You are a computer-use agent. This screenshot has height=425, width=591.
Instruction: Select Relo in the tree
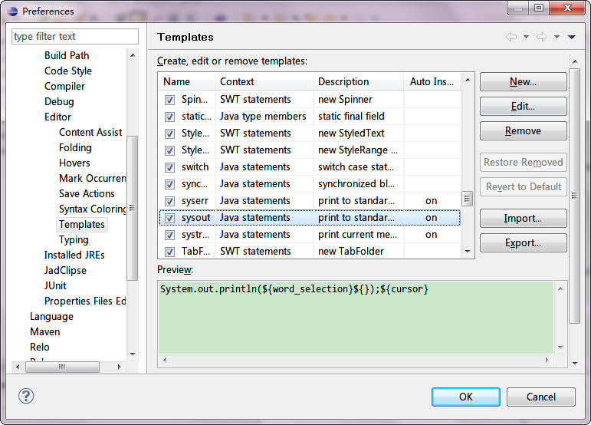(40, 348)
